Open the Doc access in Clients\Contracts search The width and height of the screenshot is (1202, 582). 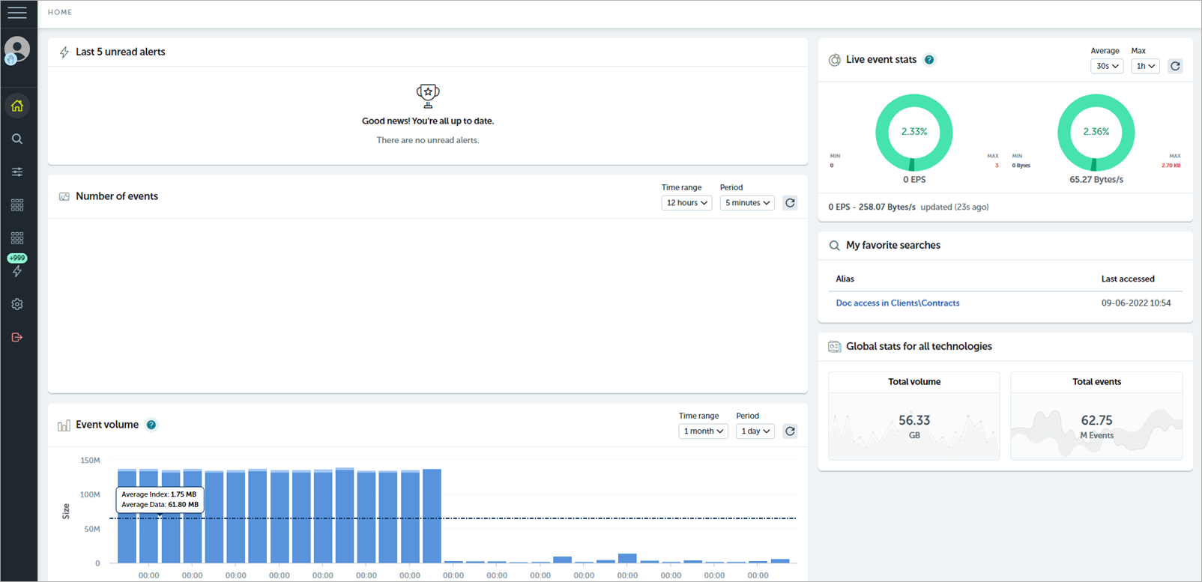897,303
